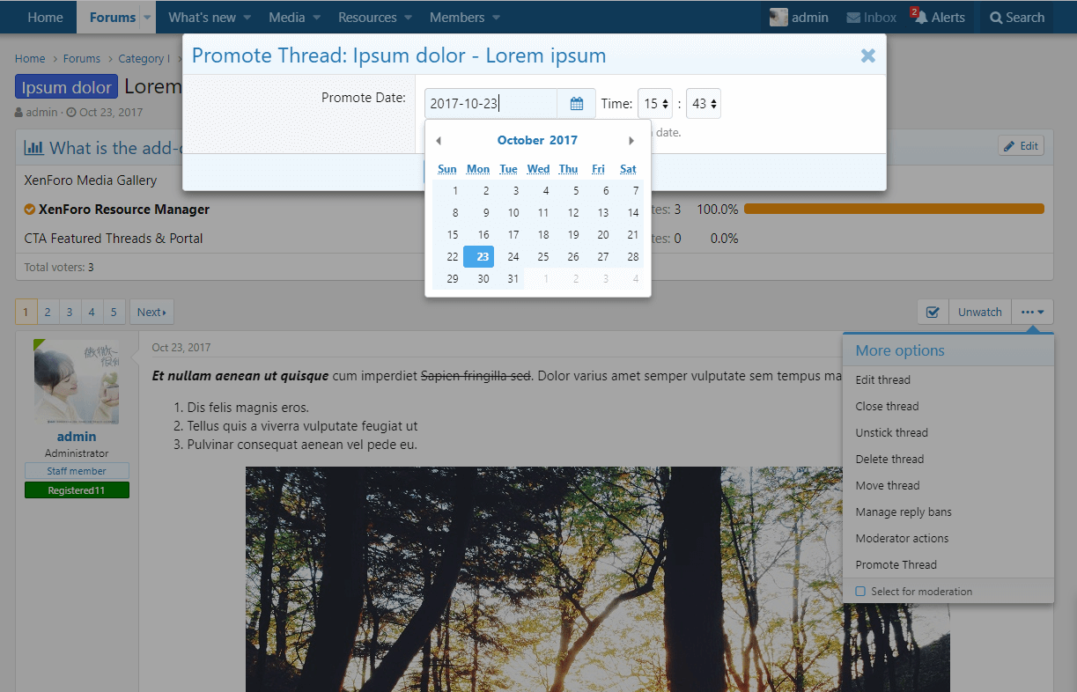1077x692 pixels.
Task: Click the 2017 year in calendar header
Action: pos(564,140)
